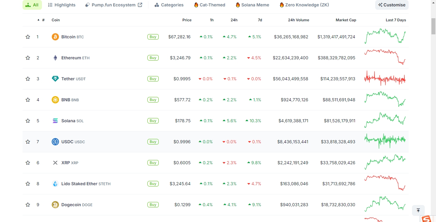
Task: Star Dogecoin as a favorite
Action: [x=28, y=205]
